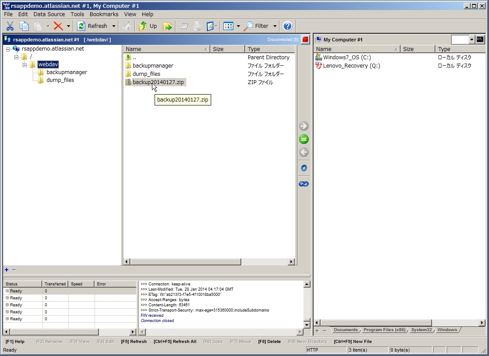Collapse the webdav tree node
The width and height of the screenshot is (489, 356).
pos(24,65)
